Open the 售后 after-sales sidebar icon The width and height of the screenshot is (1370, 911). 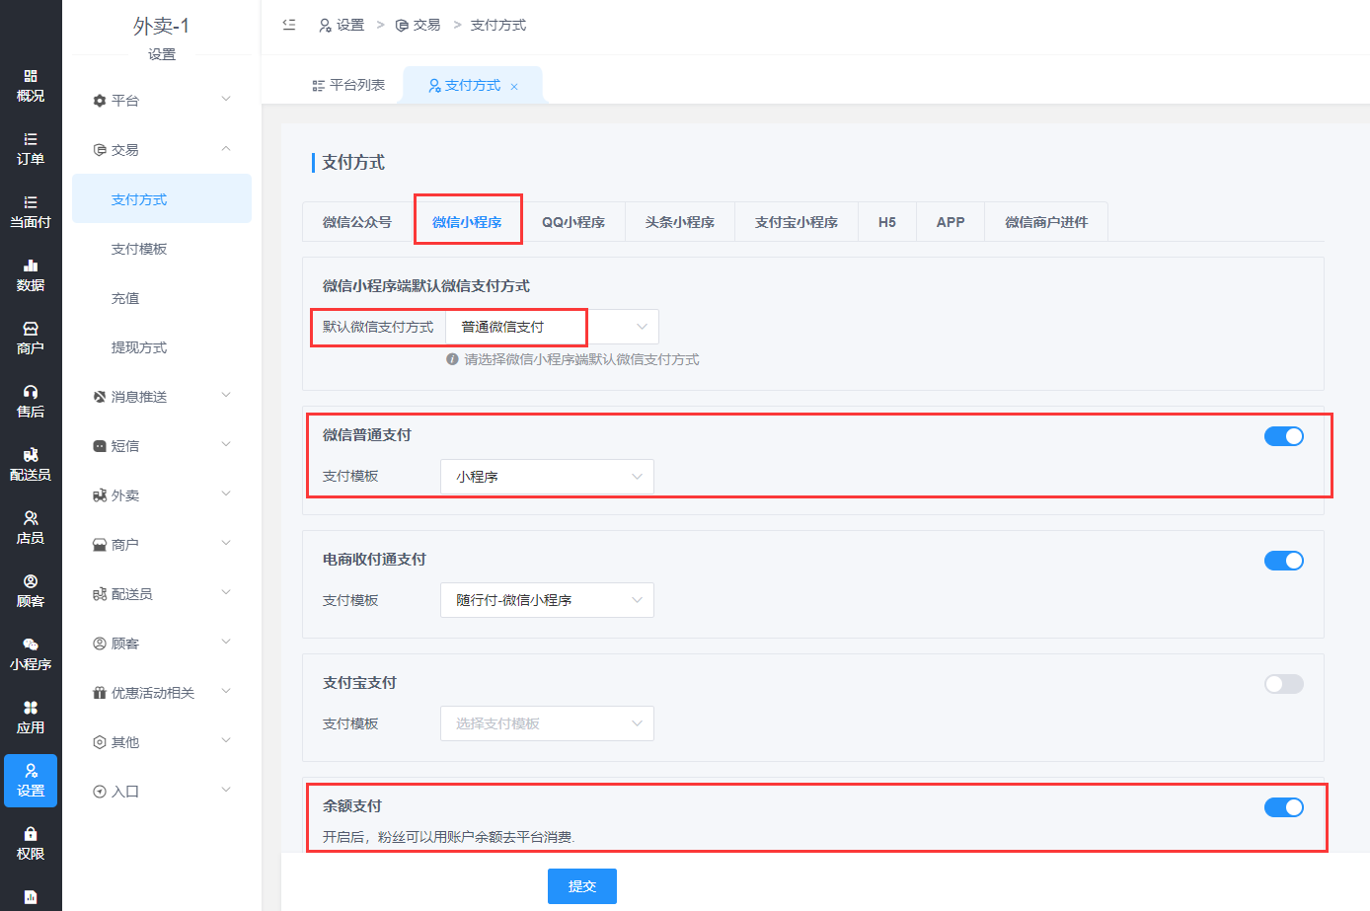(31, 402)
